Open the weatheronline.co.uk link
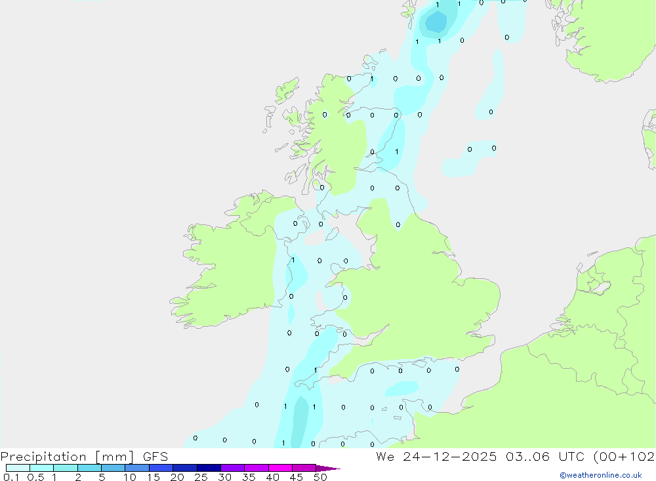Screen dimensions: 656x481 pyautogui.click(x=601, y=475)
